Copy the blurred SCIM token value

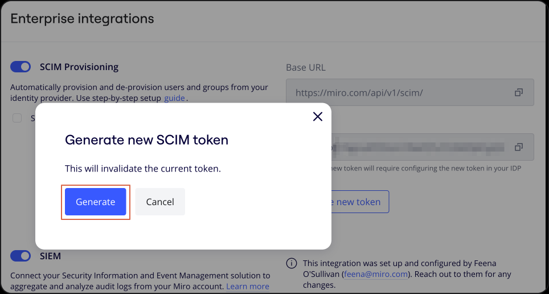tap(519, 147)
